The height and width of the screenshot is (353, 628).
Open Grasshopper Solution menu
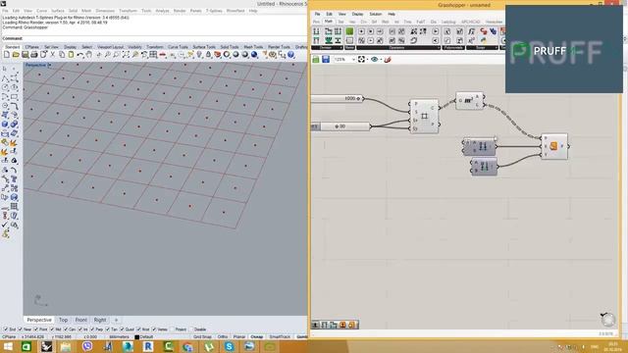(375, 14)
